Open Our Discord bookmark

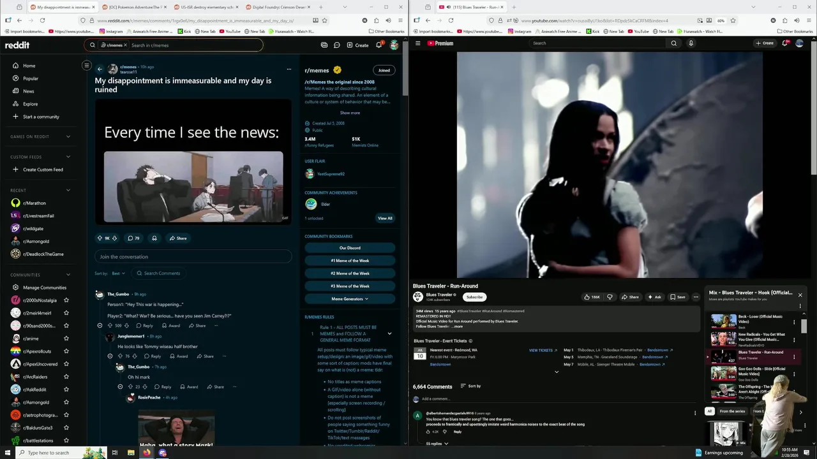[350, 248]
